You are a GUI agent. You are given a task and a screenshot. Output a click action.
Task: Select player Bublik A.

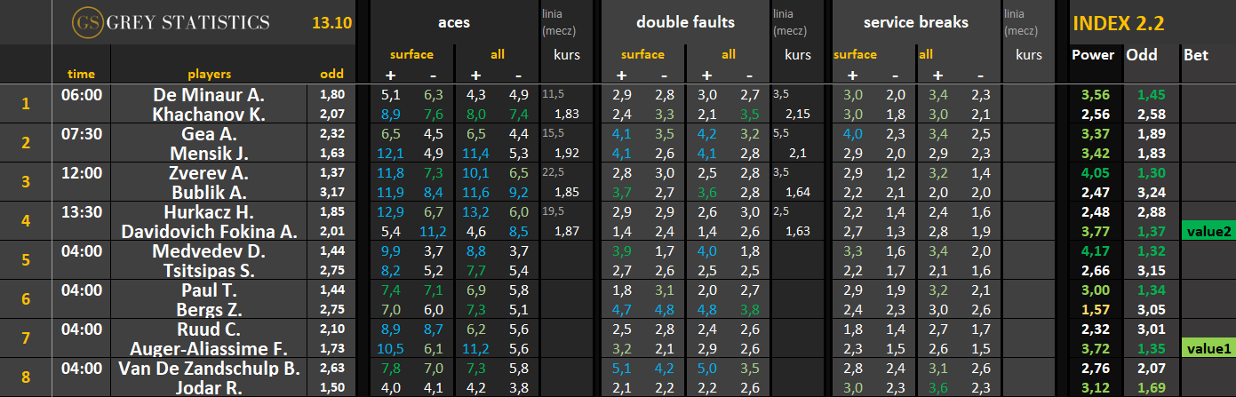pos(209,192)
